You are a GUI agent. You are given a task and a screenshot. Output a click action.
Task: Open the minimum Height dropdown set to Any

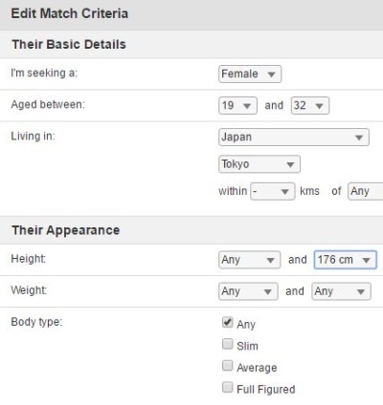point(250,260)
